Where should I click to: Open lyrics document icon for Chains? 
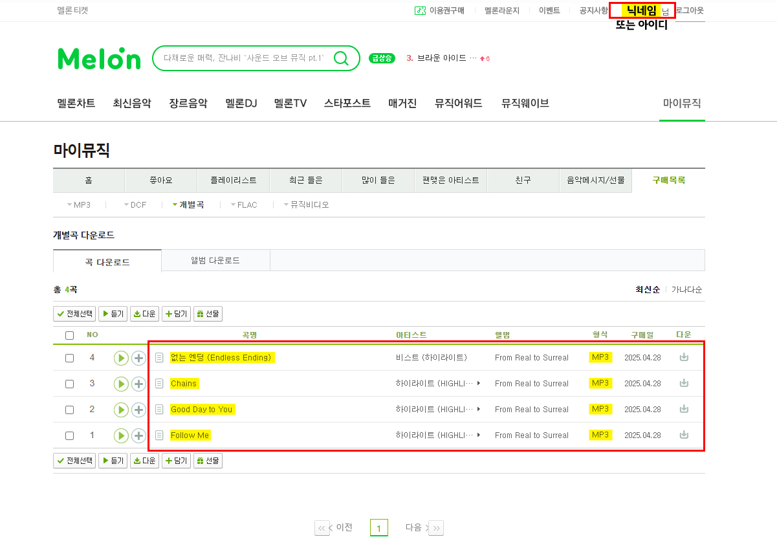(159, 384)
